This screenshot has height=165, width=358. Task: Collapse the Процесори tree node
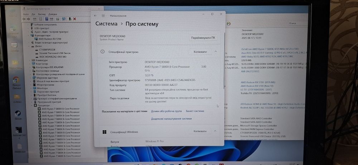click(32, 105)
